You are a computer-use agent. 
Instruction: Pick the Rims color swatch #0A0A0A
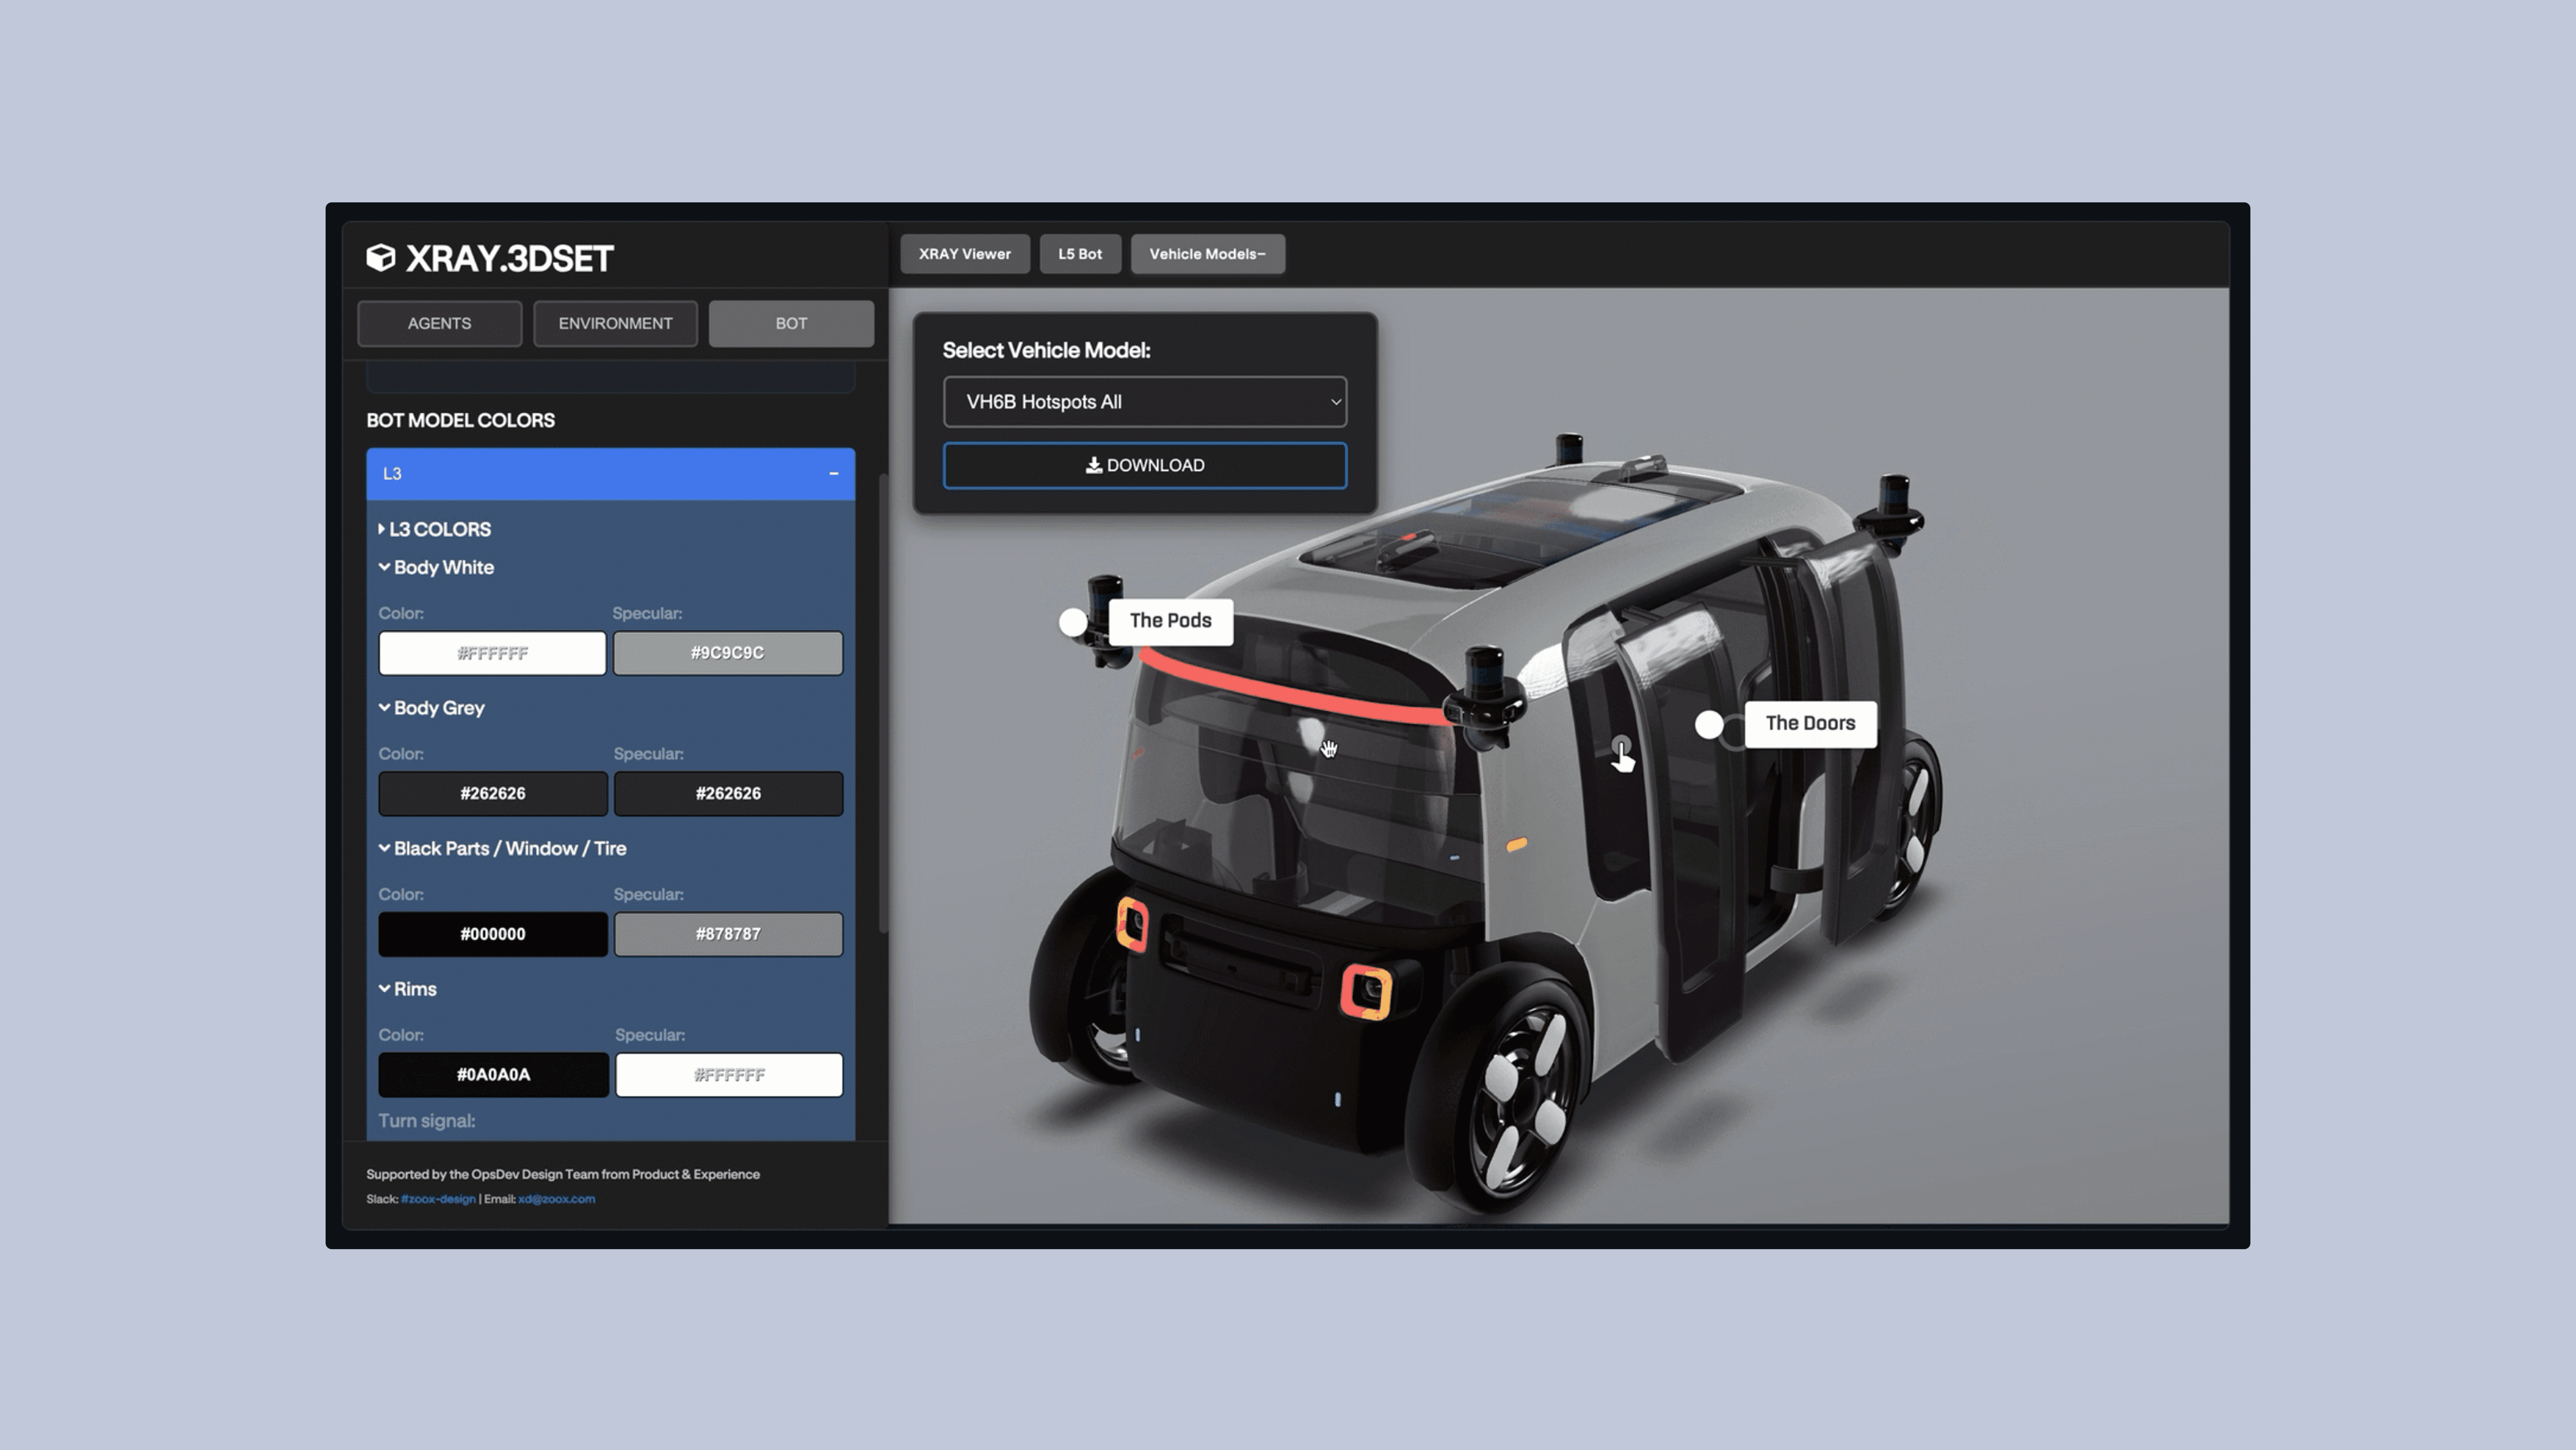point(493,1075)
